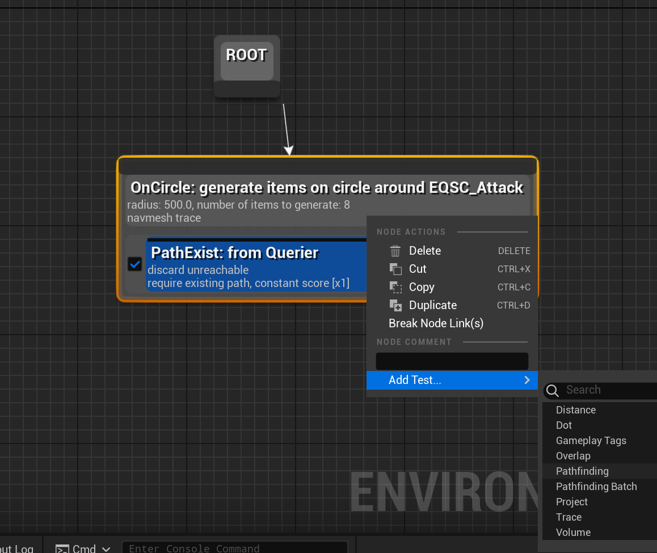
Task: Click the CTRL+C shortcut label
Action: pos(513,287)
